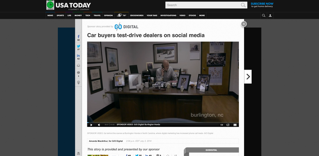Open the weather widget showing 76°
Screen dimensions: 319x156
(x=122, y=16)
